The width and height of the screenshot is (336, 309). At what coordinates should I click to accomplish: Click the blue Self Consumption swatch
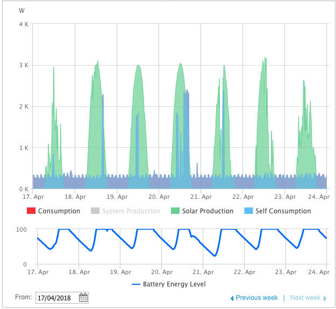[x=248, y=211]
